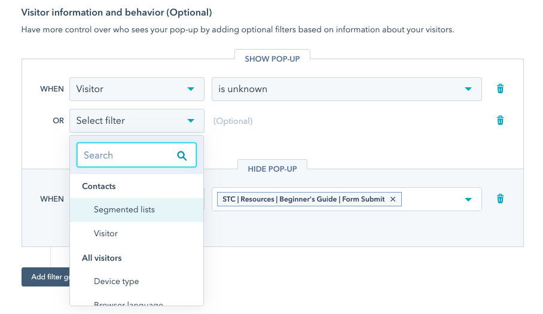Image resolution: width=543 pixels, height=314 pixels.
Task: Click the 'Add filter' group button
Action: point(45,277)
